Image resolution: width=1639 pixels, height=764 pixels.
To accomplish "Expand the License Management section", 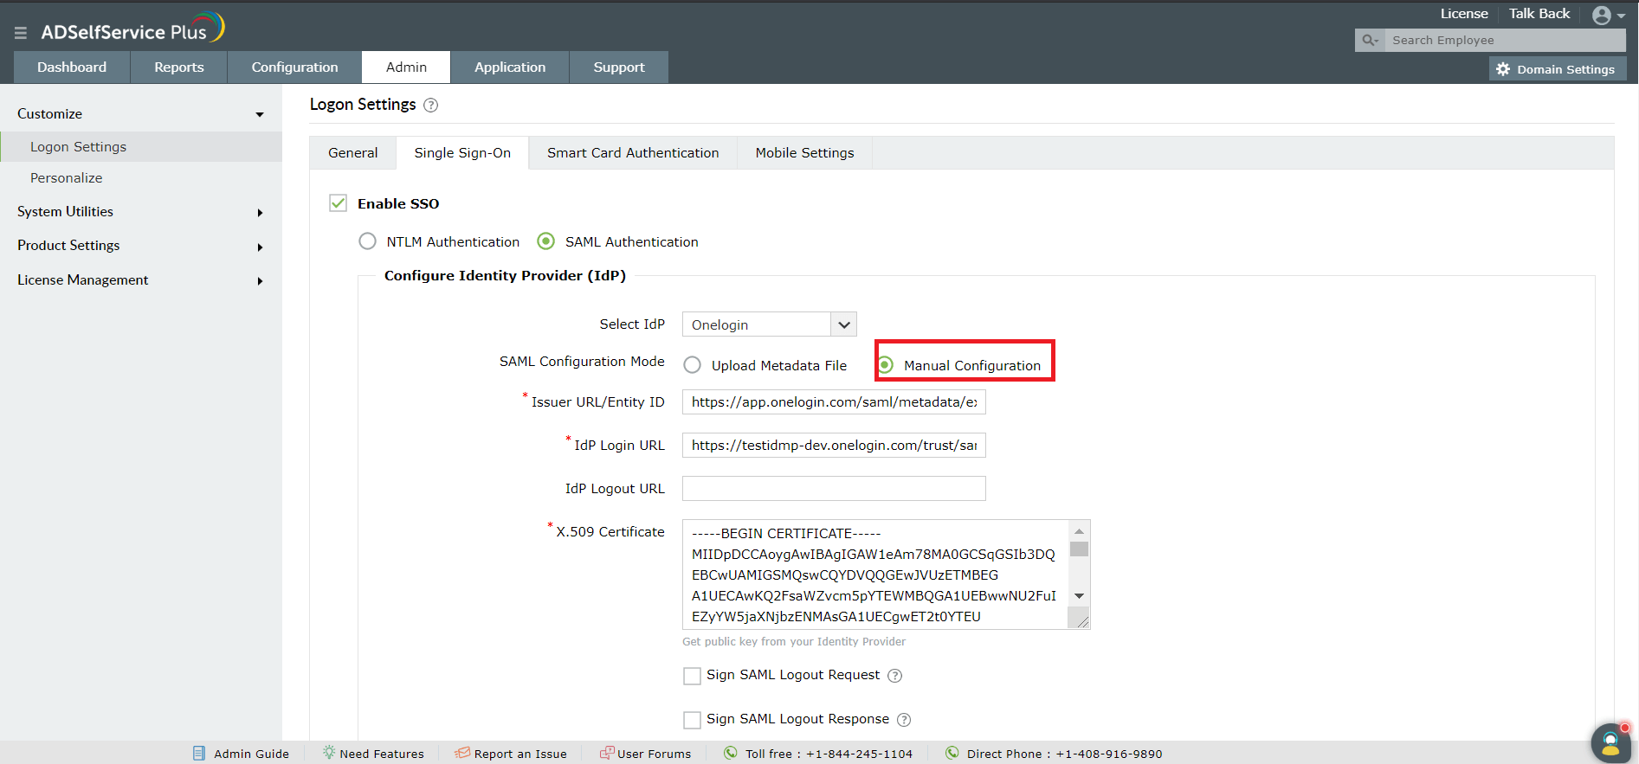I will click(260, 281).
